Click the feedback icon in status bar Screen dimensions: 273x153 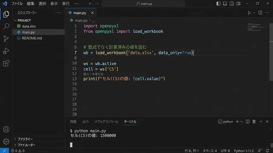click(260, 151)
